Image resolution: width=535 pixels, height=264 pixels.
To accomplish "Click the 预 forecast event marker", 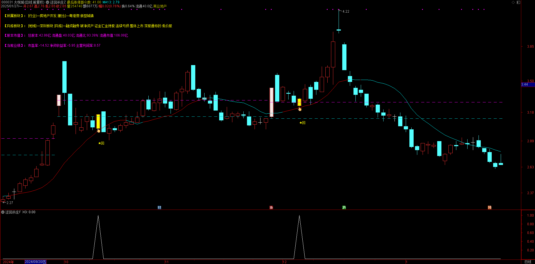I will (489, 208).
